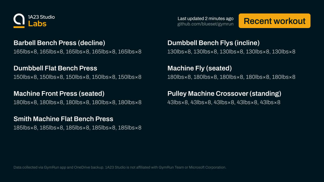Click the 185lbs×8 sets line

[77, 128]
